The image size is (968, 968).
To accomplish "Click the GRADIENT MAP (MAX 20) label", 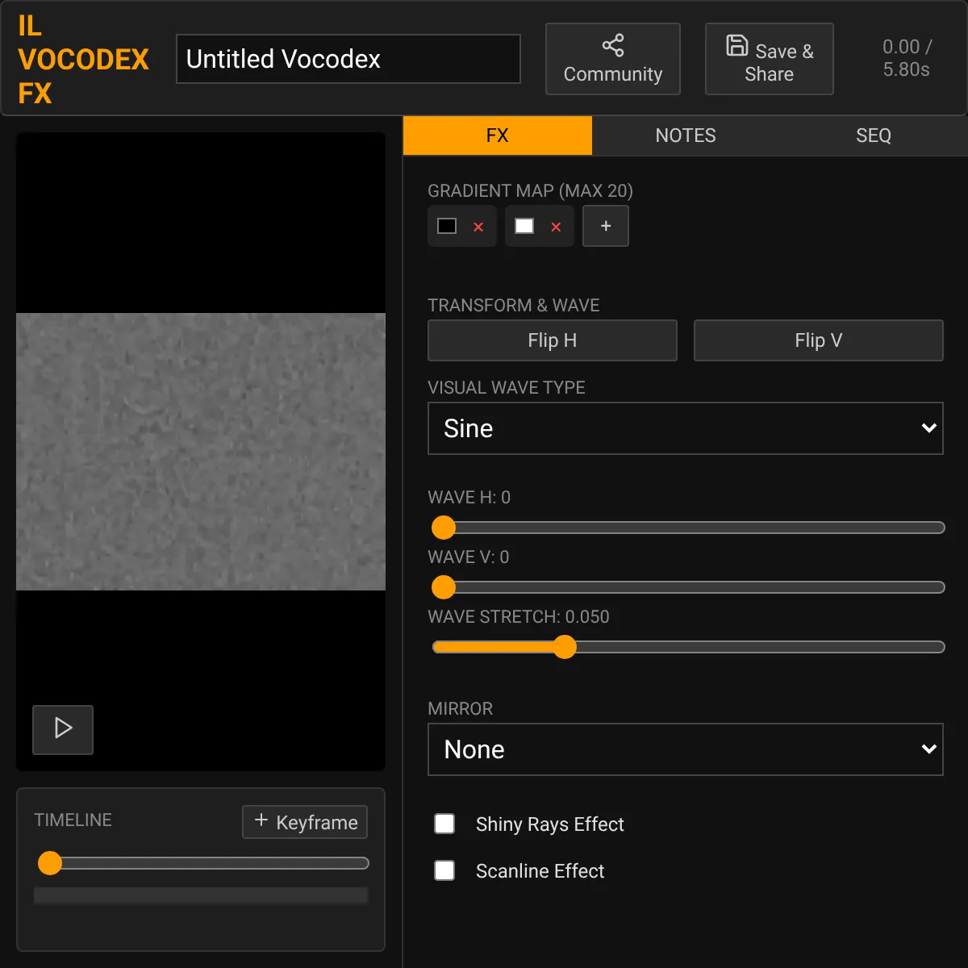I will 530,191.
